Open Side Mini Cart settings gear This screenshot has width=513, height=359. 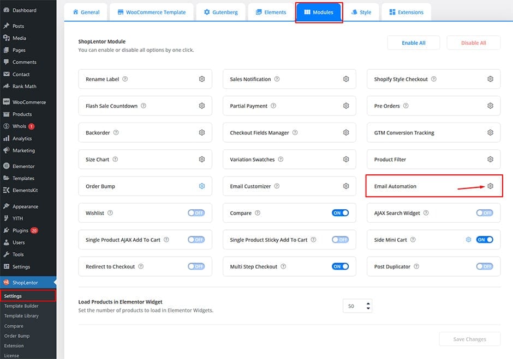pyautogui.click(x=468, y=239)
